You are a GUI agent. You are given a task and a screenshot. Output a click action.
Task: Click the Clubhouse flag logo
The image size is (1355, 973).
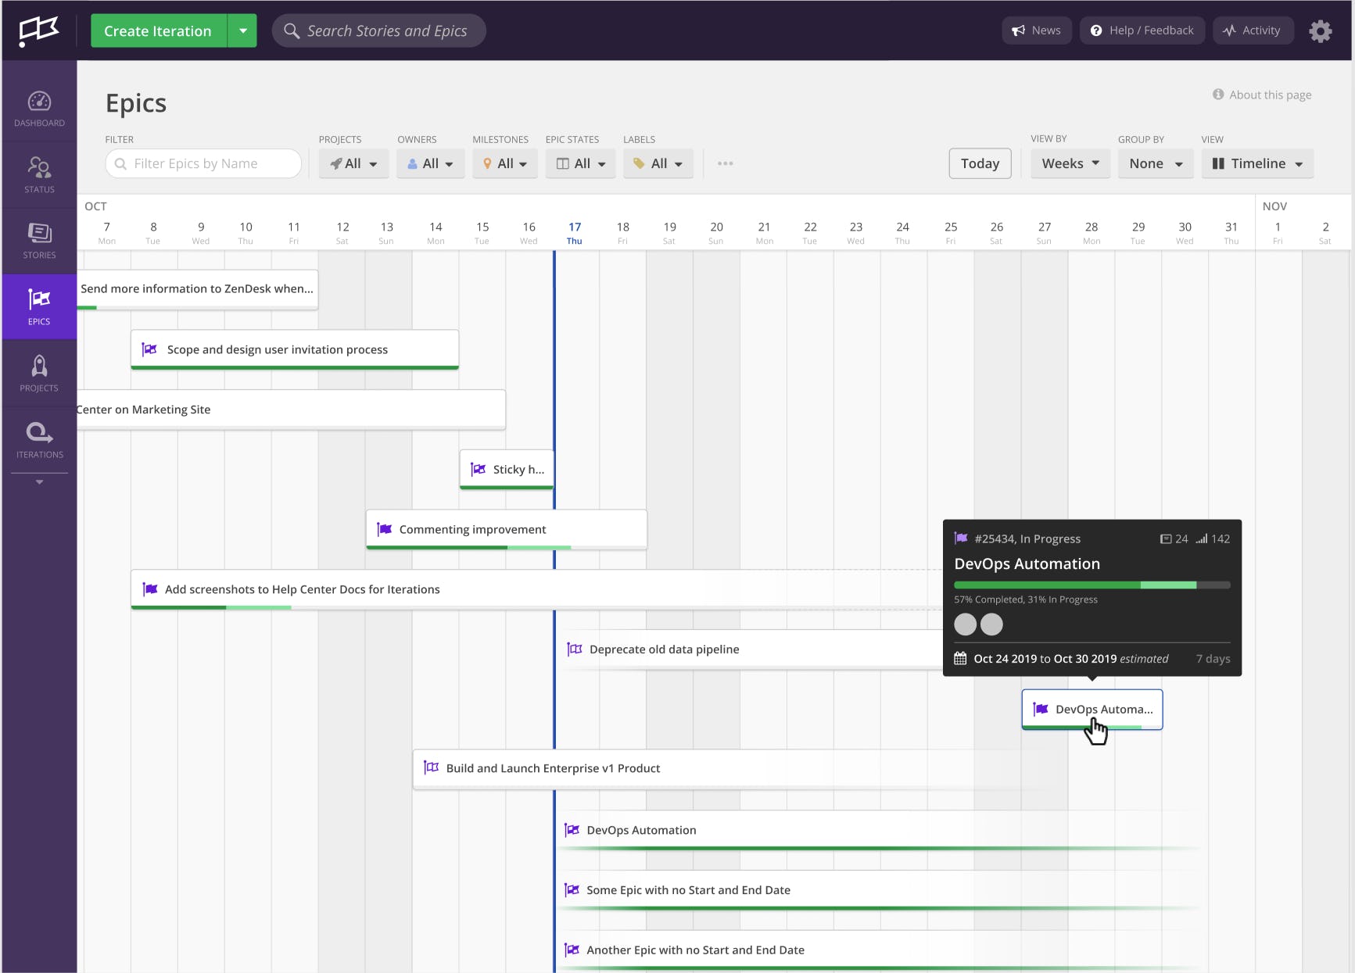click(x=38, y=30)
